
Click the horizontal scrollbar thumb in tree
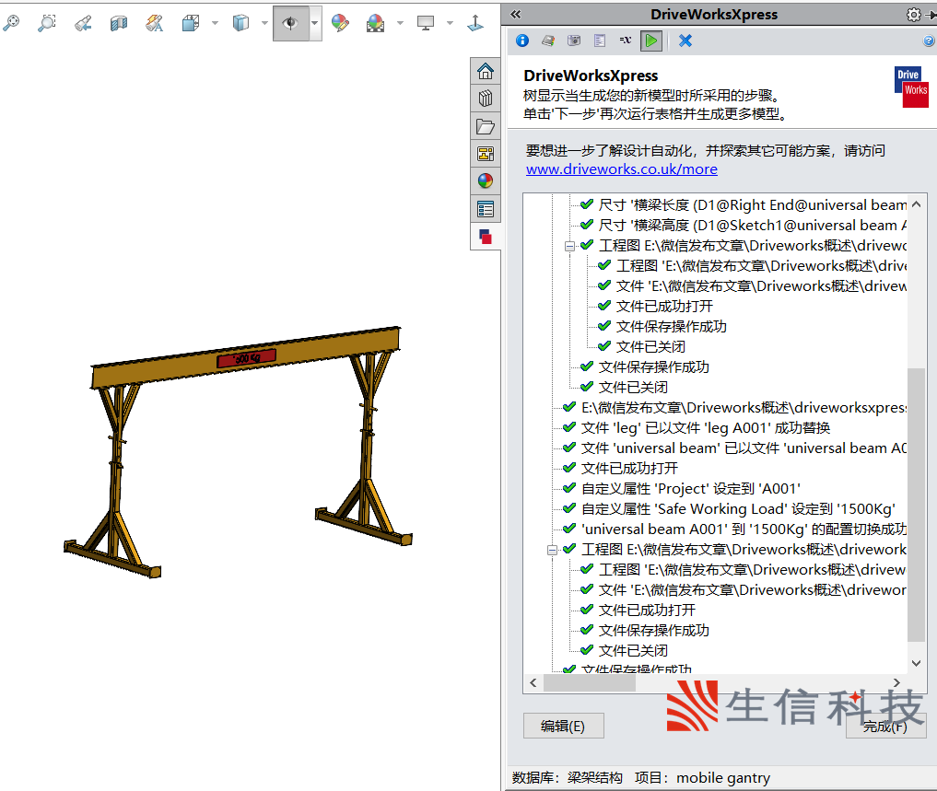590,683
